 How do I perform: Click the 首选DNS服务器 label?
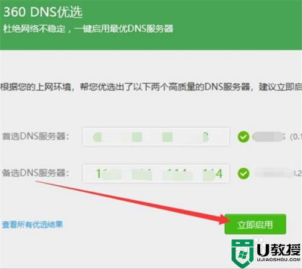[36, 136]
